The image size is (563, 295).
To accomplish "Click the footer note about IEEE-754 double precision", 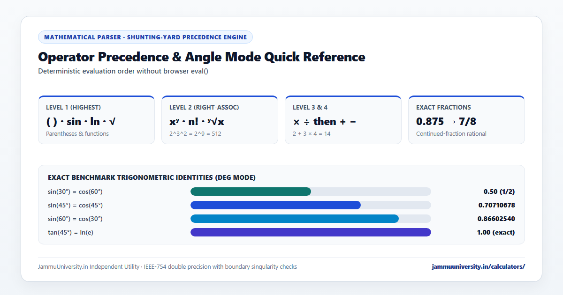I will click(167, 266).
